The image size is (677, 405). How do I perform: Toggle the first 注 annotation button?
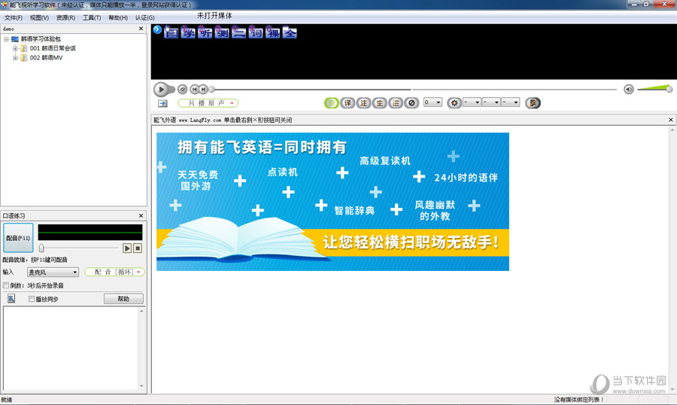(x=363, y=103)
